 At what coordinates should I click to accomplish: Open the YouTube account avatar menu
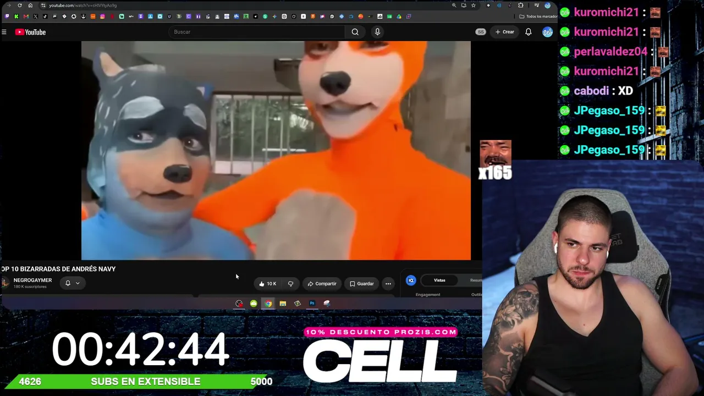point(547,32)
